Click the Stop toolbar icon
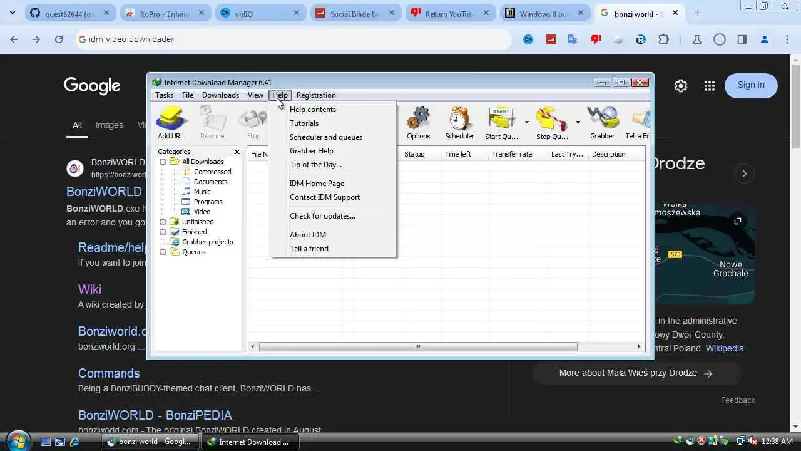Image resolution: width=801 pixels, height=451 pixels. [x=253, y=123]
